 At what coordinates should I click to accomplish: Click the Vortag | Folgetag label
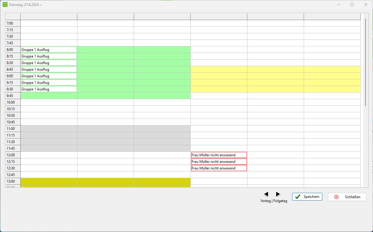pyautogui.click(x=274, y=201)
